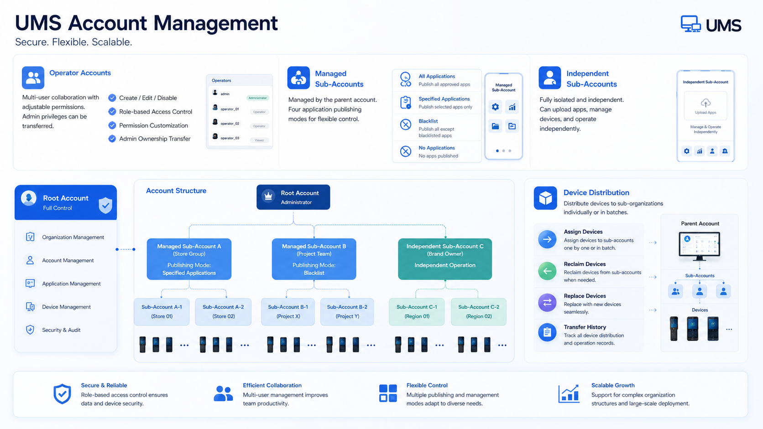Select Sub-Account B-2 (Project Y)

[x=347, y=311]
